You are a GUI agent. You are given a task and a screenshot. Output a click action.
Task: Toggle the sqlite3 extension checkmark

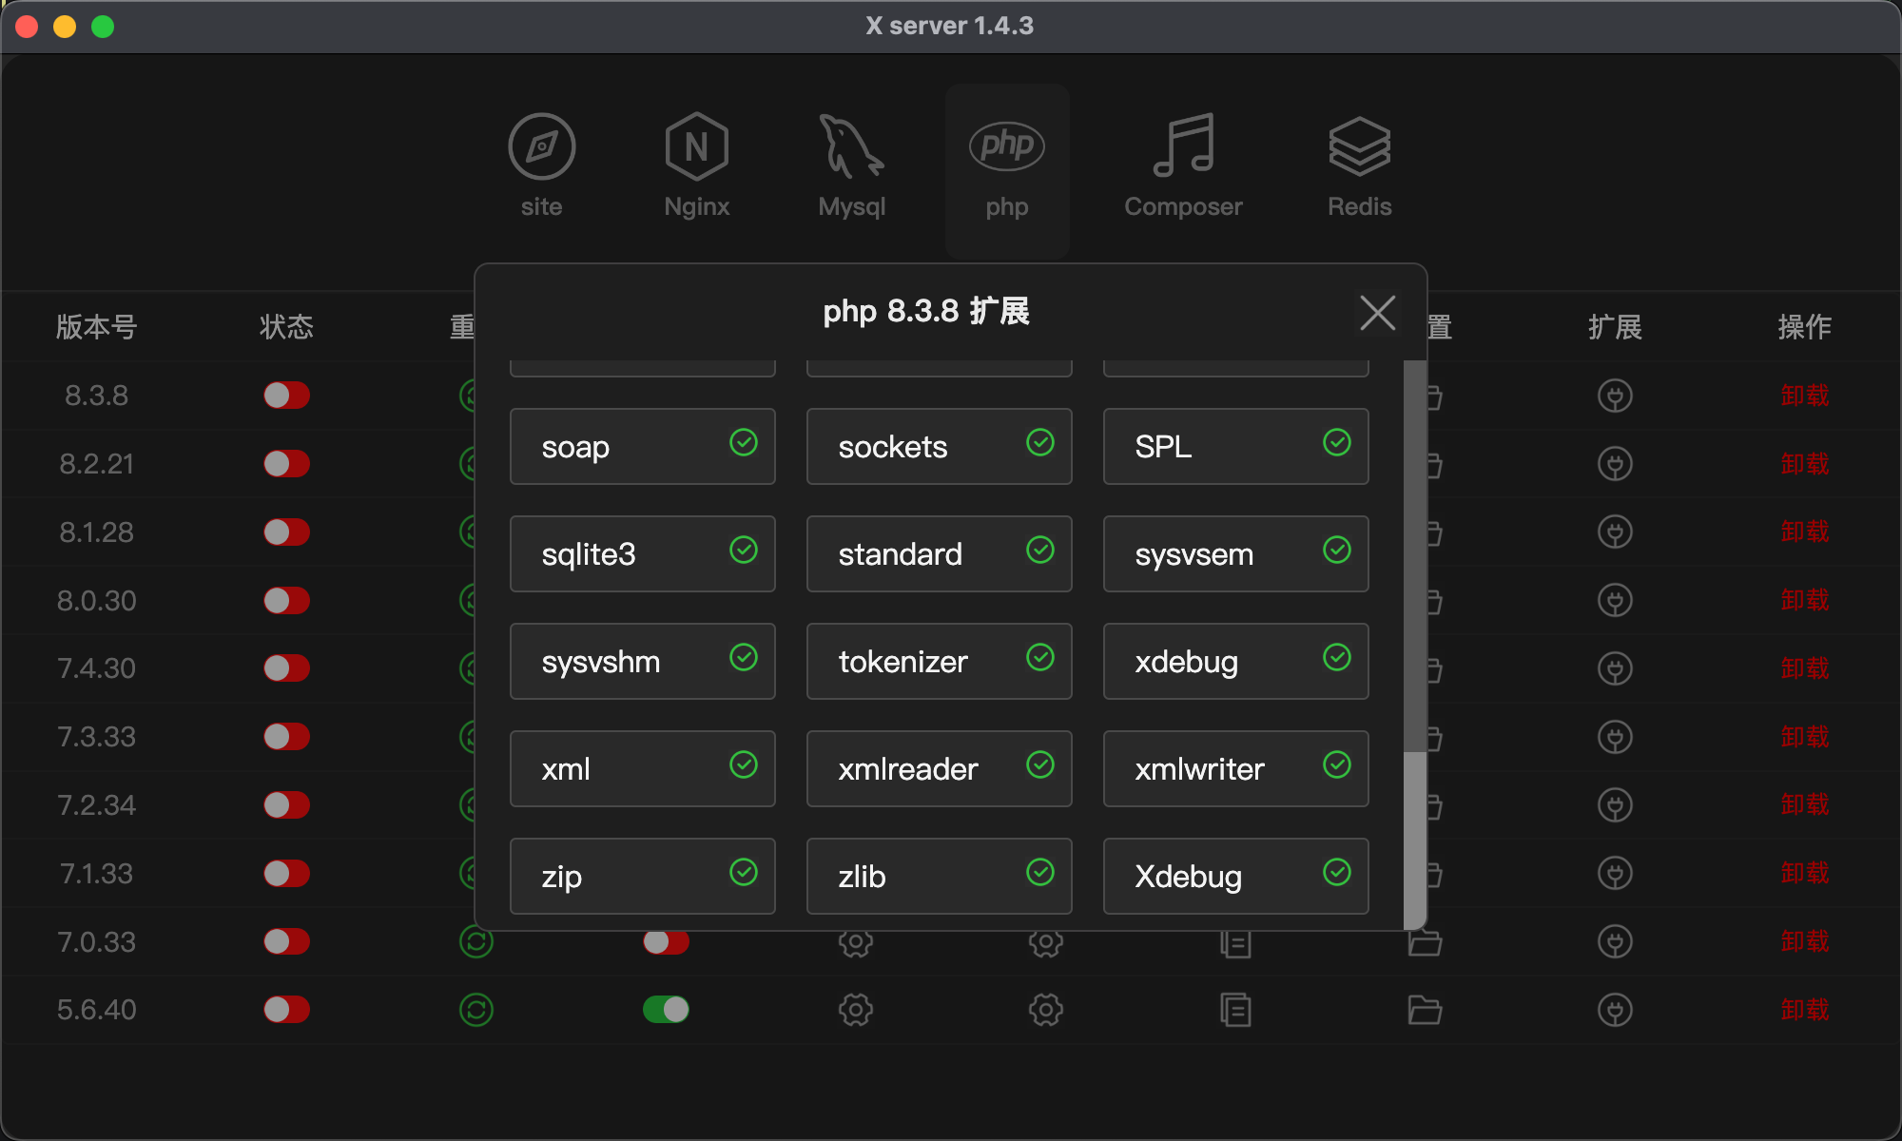click(744, 550)
